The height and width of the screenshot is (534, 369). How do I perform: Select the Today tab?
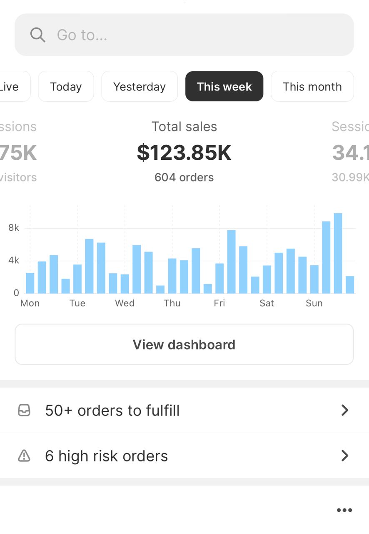(x=66, y=87)
